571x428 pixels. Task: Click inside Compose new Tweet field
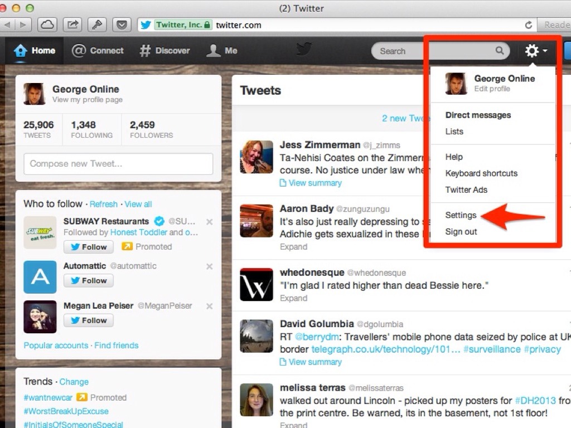tap(118, 164)
